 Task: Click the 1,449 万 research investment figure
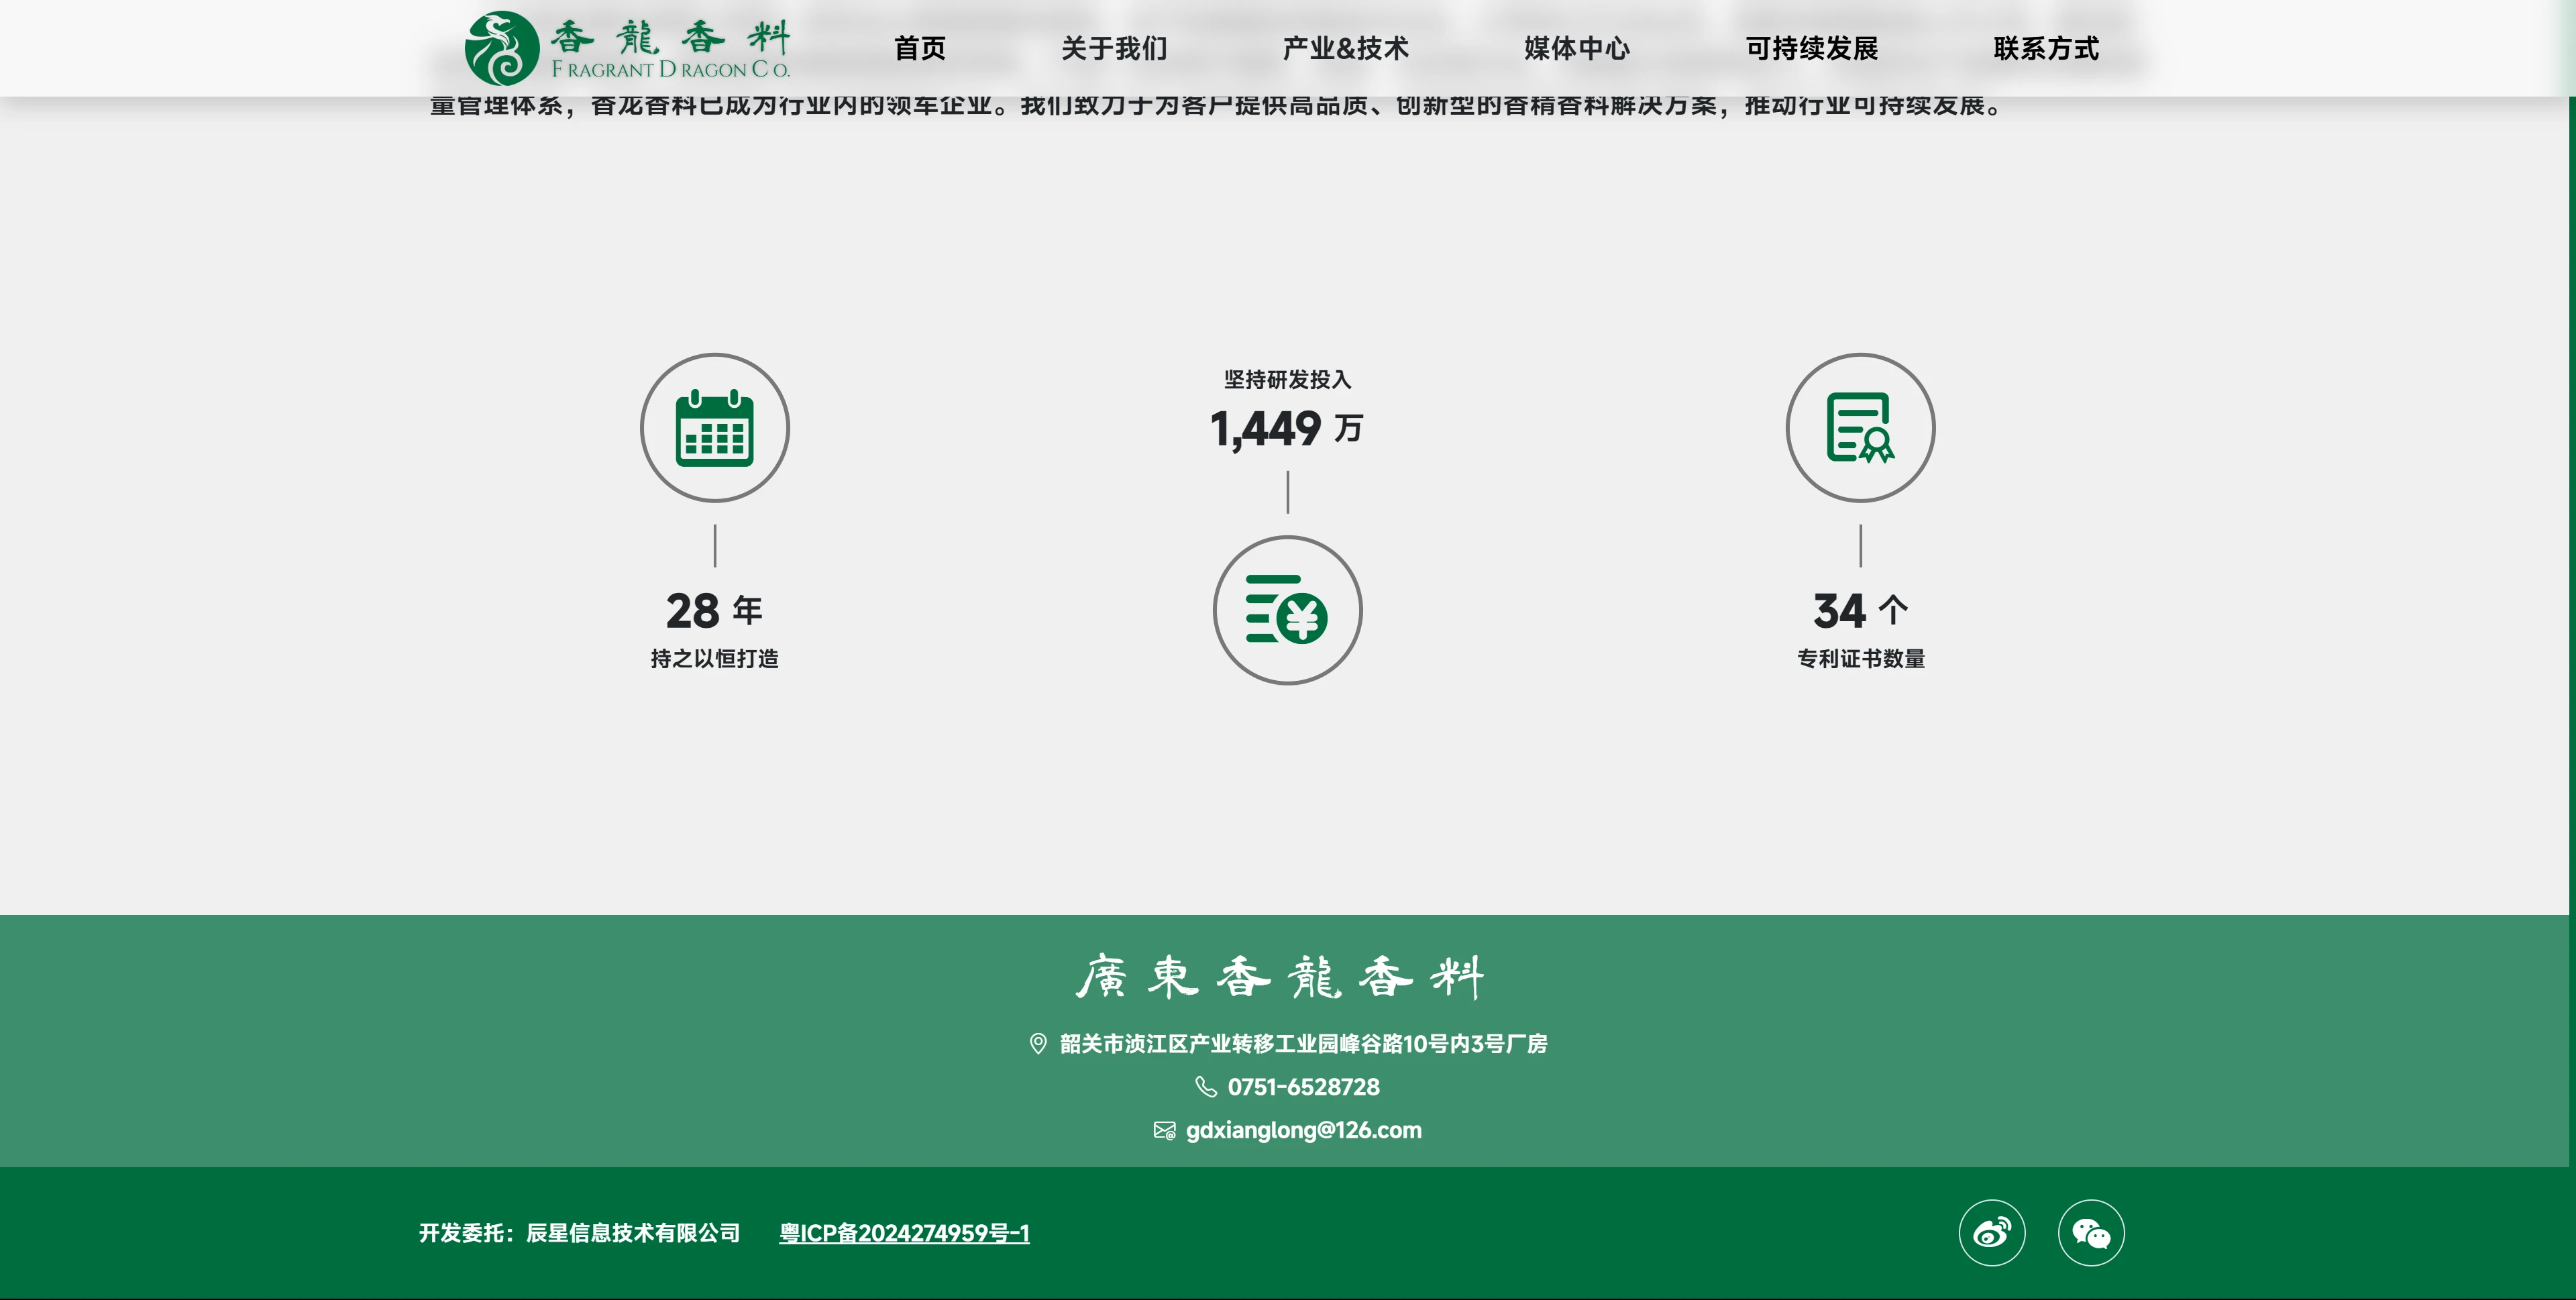(1286, 429)
